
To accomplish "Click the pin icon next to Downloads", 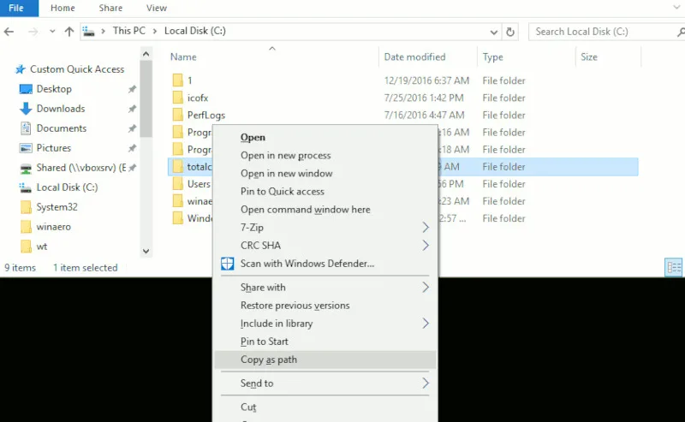I will point(132,109).
